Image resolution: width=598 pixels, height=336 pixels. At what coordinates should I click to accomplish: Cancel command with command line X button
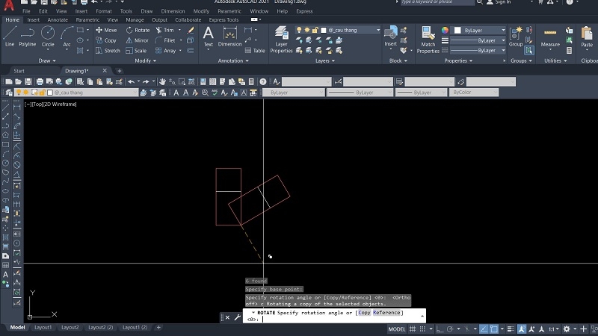(x=227, y=317)
